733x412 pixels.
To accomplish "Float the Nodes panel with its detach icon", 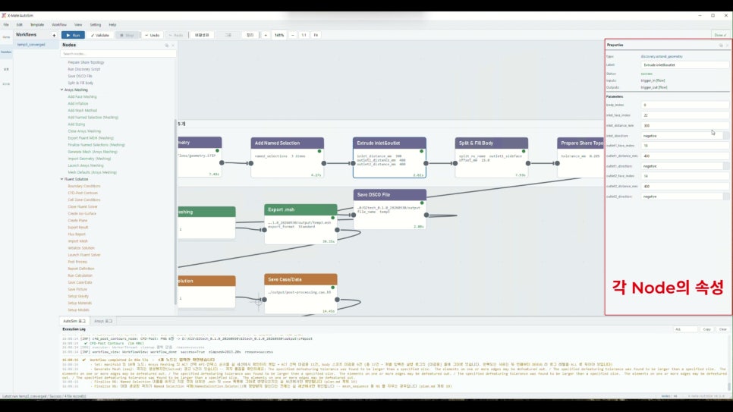I will (x=166, y=46).
